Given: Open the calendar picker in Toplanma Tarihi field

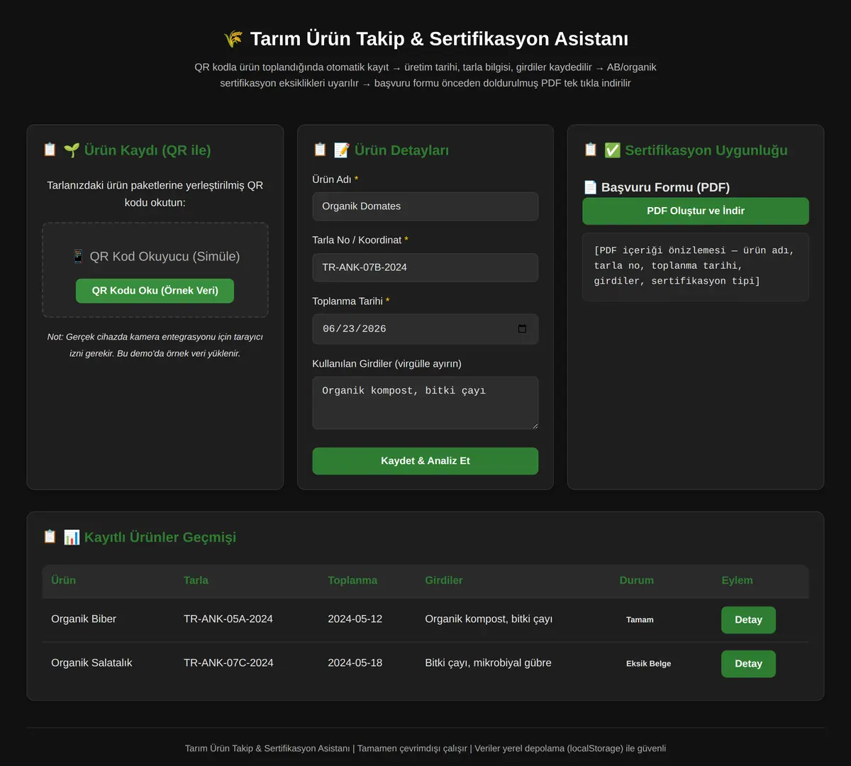Looking at the screenshot, I should tap(523, 329).
